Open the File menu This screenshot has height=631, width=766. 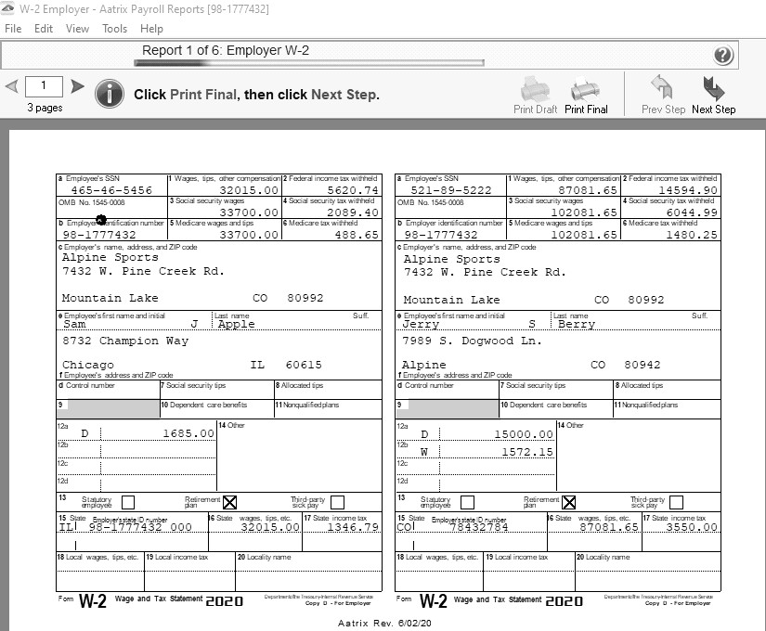13,29
